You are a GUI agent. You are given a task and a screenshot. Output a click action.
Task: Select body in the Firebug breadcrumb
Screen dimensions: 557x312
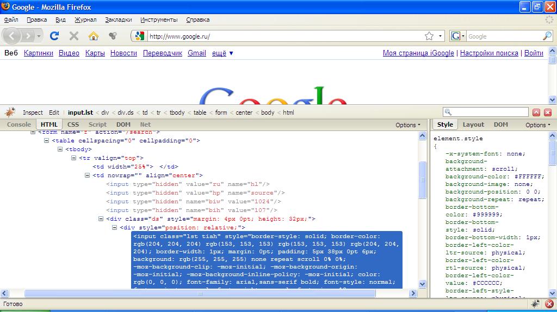click(x=268, y=113)
